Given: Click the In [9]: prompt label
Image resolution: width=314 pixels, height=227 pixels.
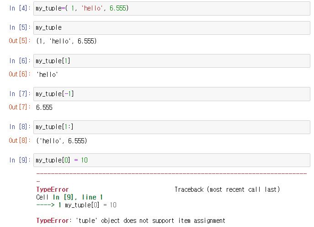Looking at the screenshot, I should click(20, 160).
